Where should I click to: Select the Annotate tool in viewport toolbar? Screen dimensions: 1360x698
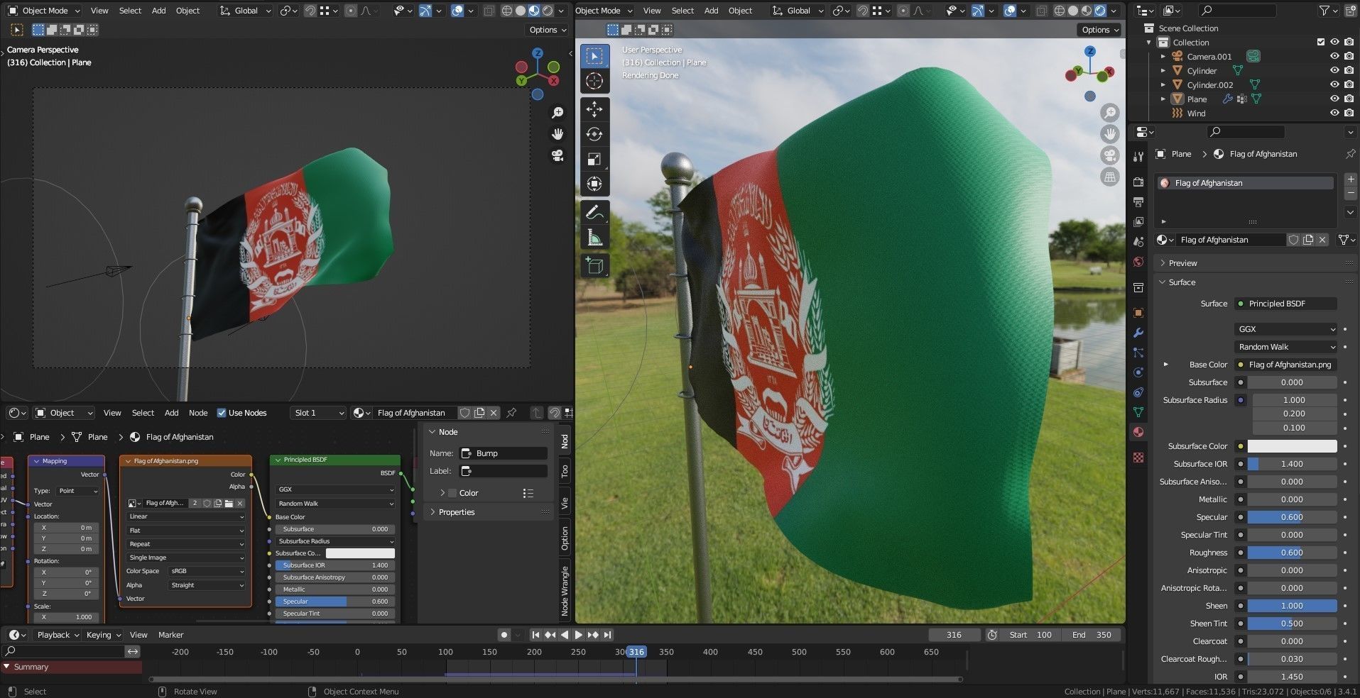pos(594,211)
